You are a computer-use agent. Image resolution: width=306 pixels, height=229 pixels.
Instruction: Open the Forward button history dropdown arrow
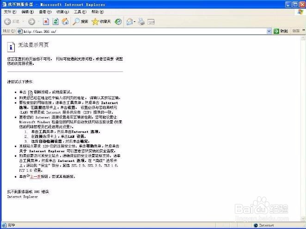(39, 21)
